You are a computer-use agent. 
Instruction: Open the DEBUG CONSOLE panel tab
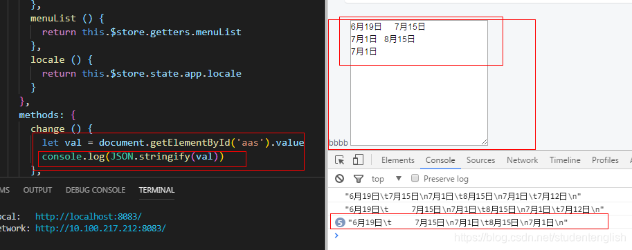[96, 190]
